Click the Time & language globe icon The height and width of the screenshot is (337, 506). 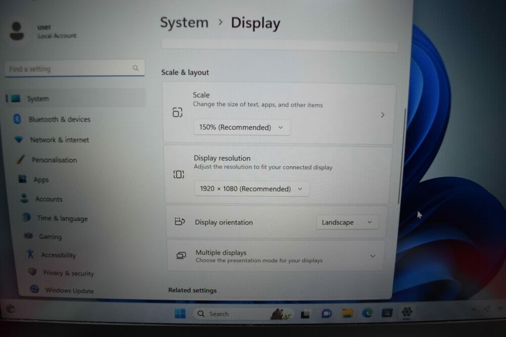pos(26,217)
